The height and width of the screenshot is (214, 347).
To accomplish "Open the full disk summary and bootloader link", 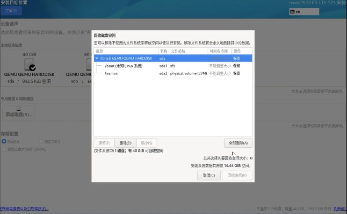I will (24, 209).
